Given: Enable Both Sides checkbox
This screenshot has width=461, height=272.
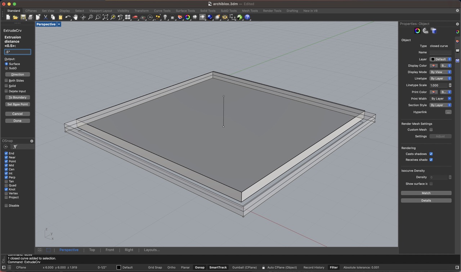Looking at the screenshot, I should (x=6, y=81).
